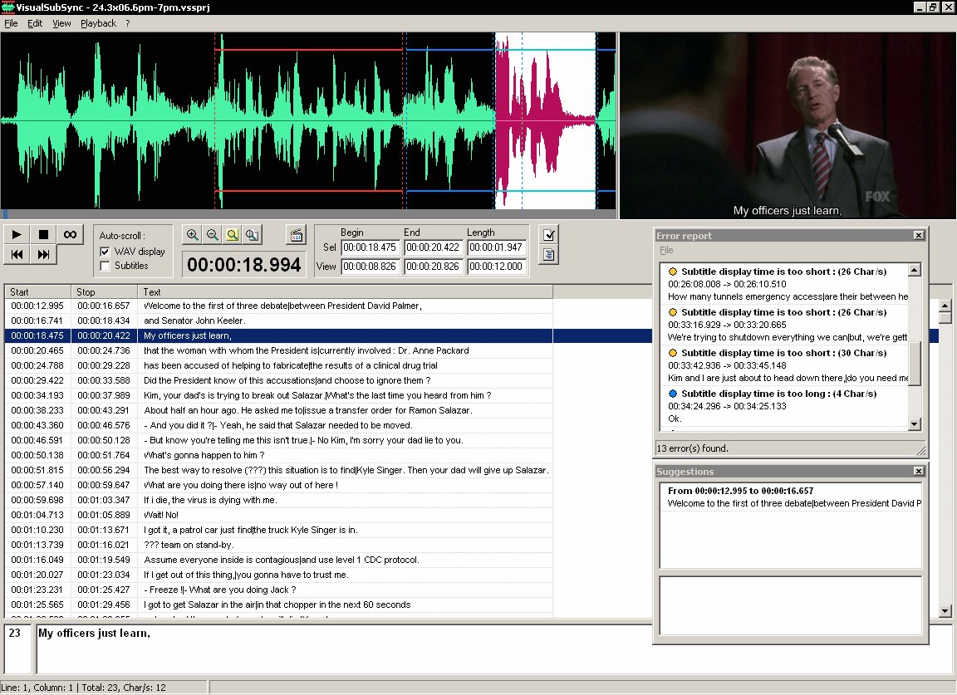Image resolution: width=957 pixels, height=695 pixels.
Task: Disable the WAV display checkbox
Action: 103,252
